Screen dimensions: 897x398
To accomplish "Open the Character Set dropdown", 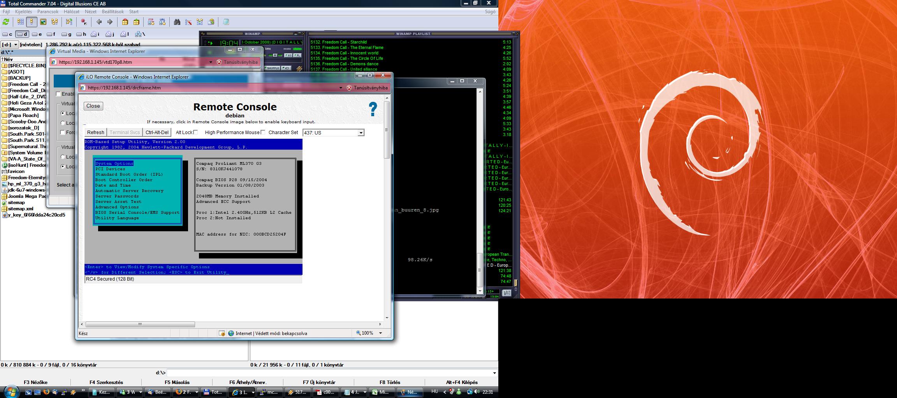I will pos(361,133).
